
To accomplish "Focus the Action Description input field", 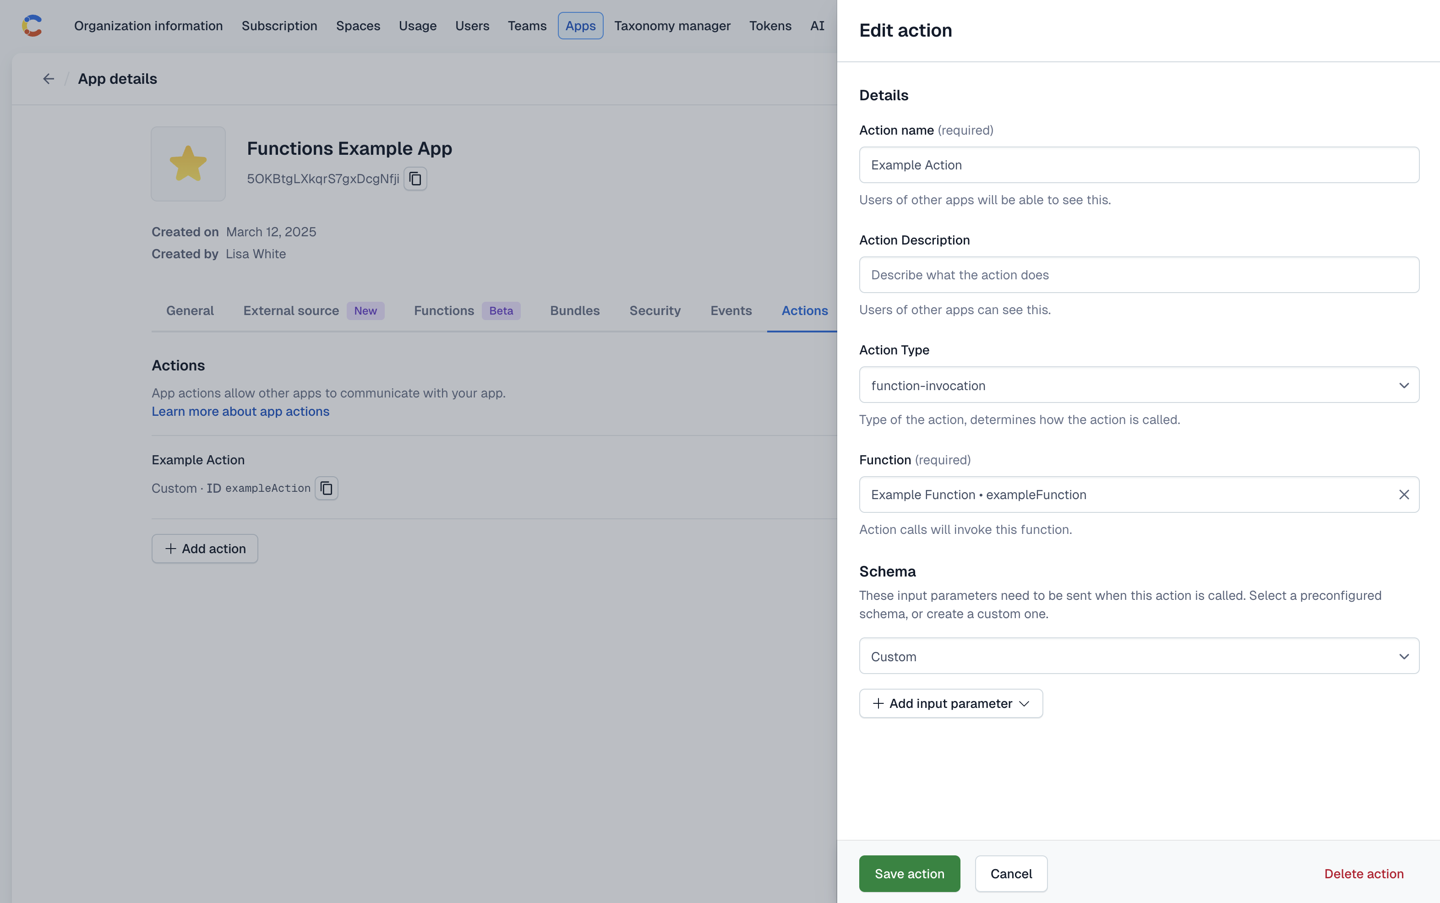I will (x=1138, y=275).
